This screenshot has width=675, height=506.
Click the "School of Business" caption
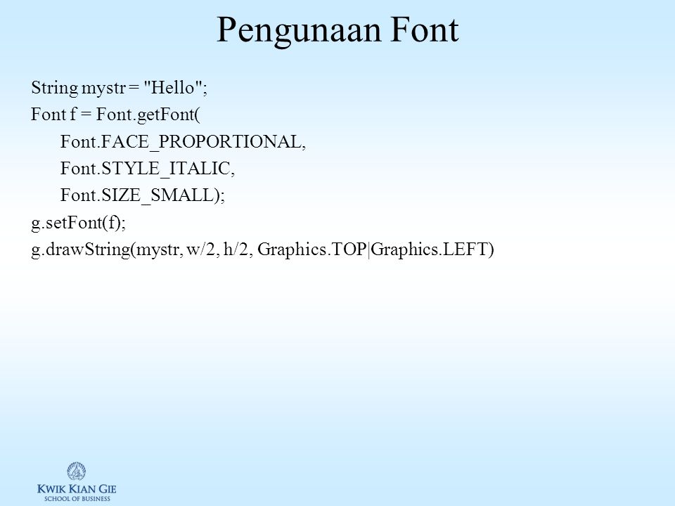click(x=77, y=499)
